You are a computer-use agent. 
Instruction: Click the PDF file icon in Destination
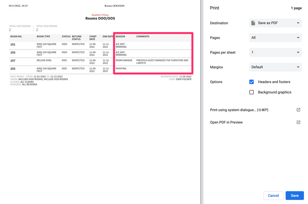(x=253, y=23)
